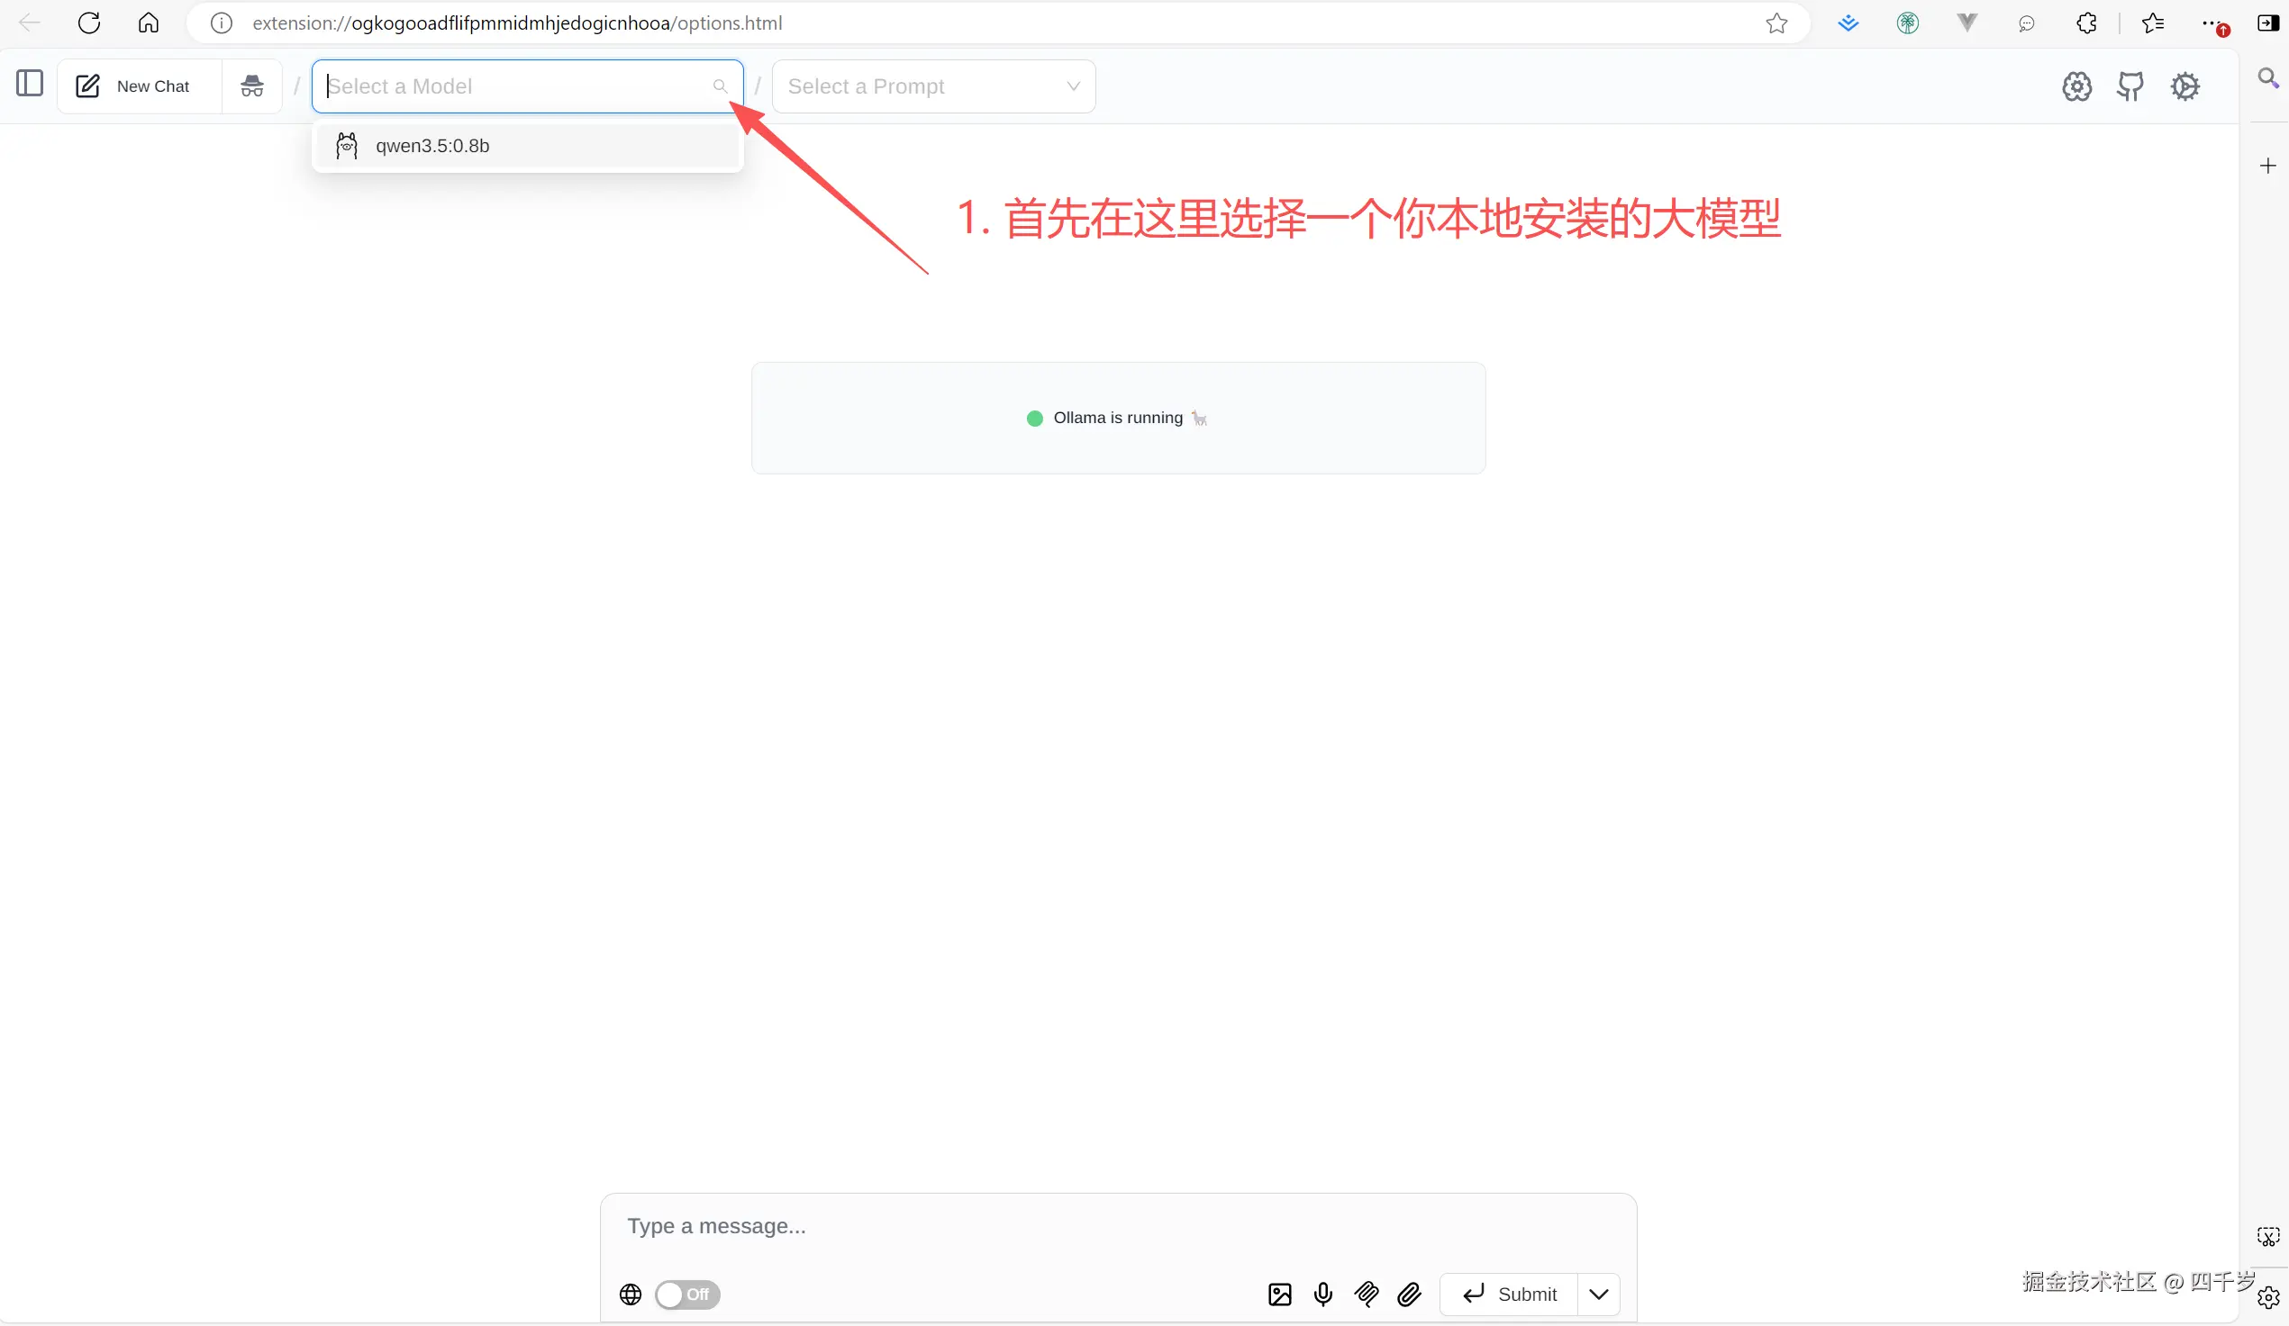
Task: Open the GitHub repository page
Action: 2132,86
